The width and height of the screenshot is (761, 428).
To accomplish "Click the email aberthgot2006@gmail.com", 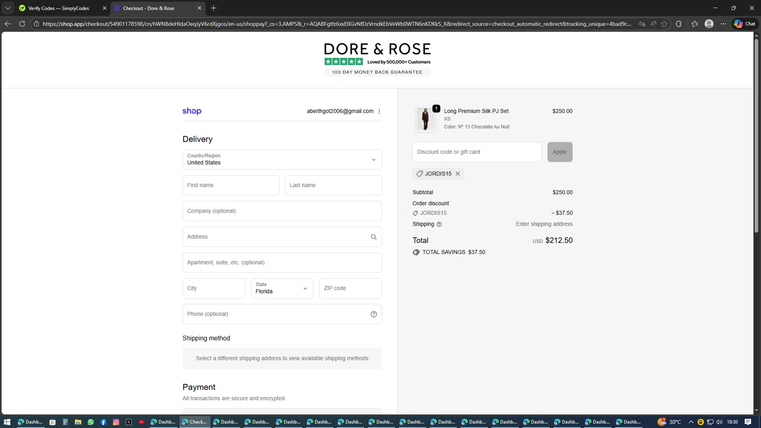I will (340, 111).
